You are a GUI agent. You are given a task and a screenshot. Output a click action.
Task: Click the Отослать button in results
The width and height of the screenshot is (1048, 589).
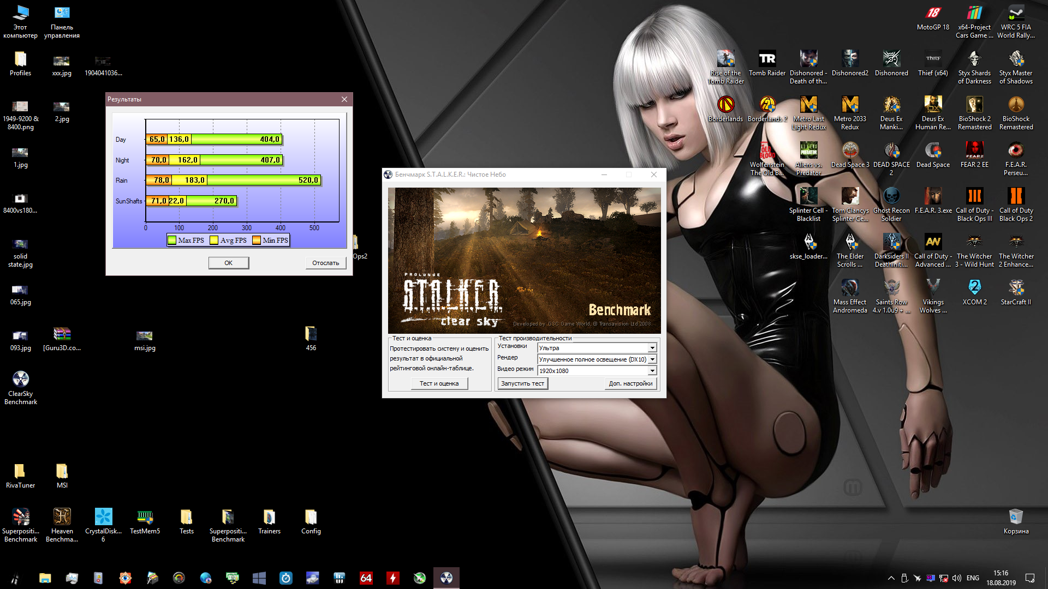325,263
